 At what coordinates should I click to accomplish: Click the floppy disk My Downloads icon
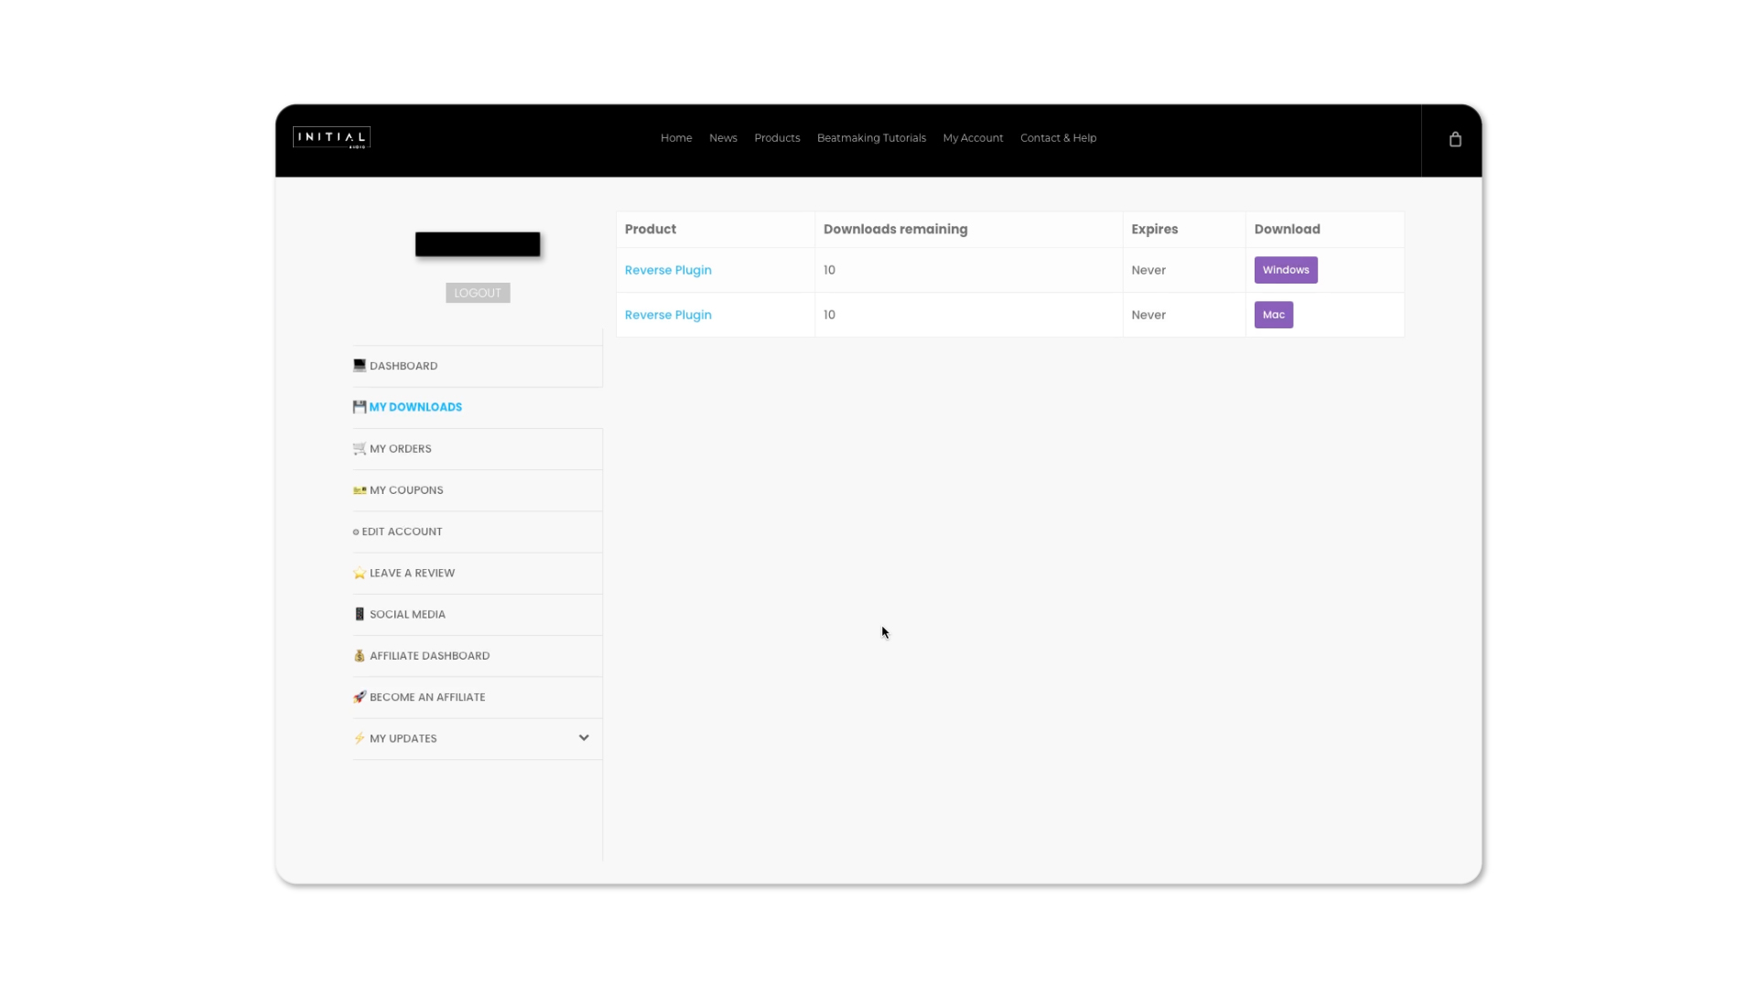point(359,407)
